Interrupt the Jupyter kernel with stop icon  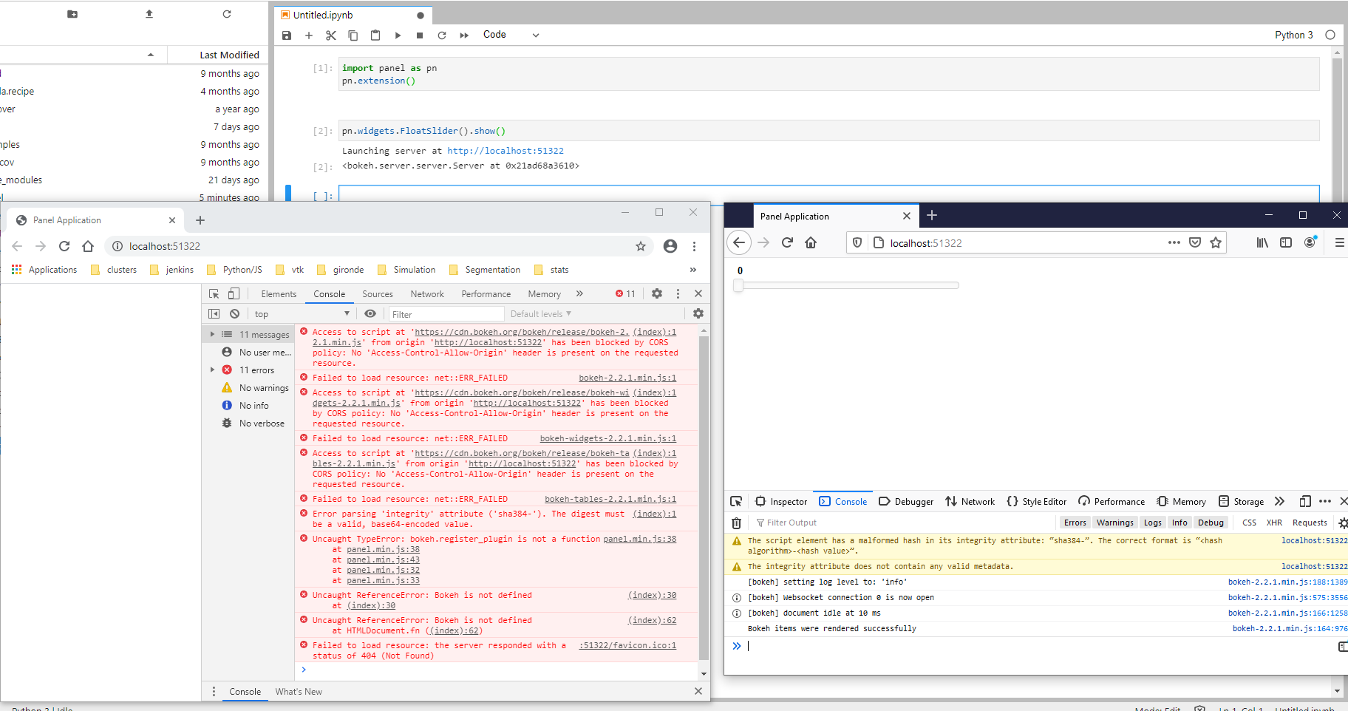point(420,35)
